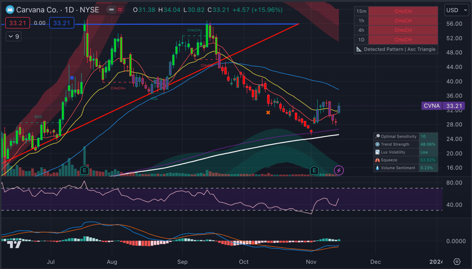Screen dimensions: 472x269
Task: Select the orange X marker on the chart
Action: [x=268, y=113]
